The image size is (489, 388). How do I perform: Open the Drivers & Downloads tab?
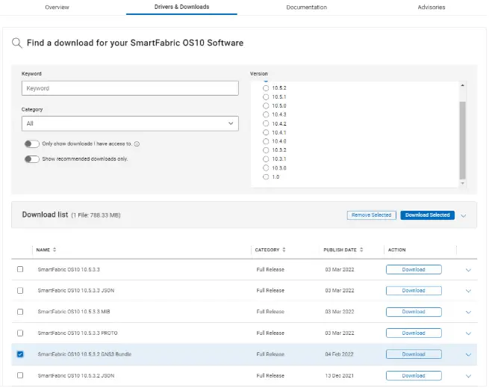(x=182, y=7)
